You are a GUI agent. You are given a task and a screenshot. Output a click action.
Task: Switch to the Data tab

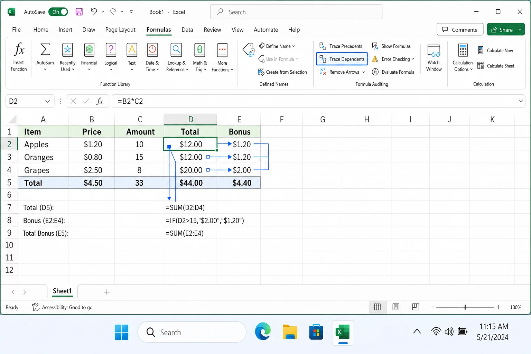(x=187, y=30)
